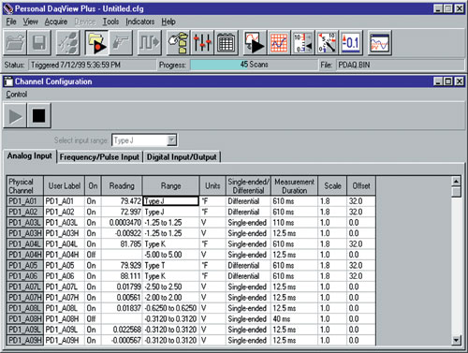Image resolution: width=468 pixels, height=353 pixels.
Task: Click the 40 ms measurement duration cell
Action: (x=294, y=319)
